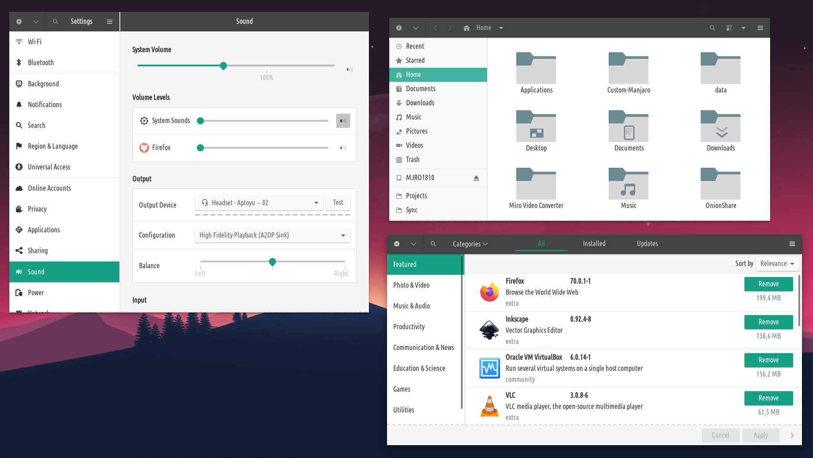Viewport: 813px width, 458px height.
Task: Open the Settings hamburger menu
Action: coord(110,22)
